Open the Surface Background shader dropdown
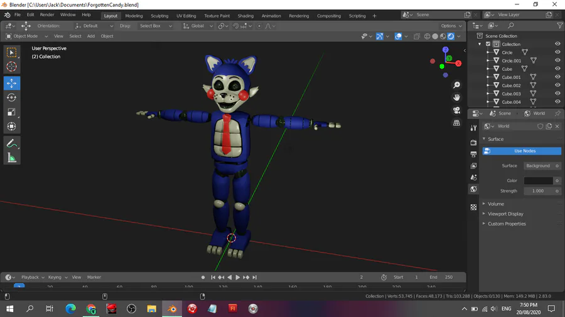This screenshot has width=565, height=317. (540, 165)
